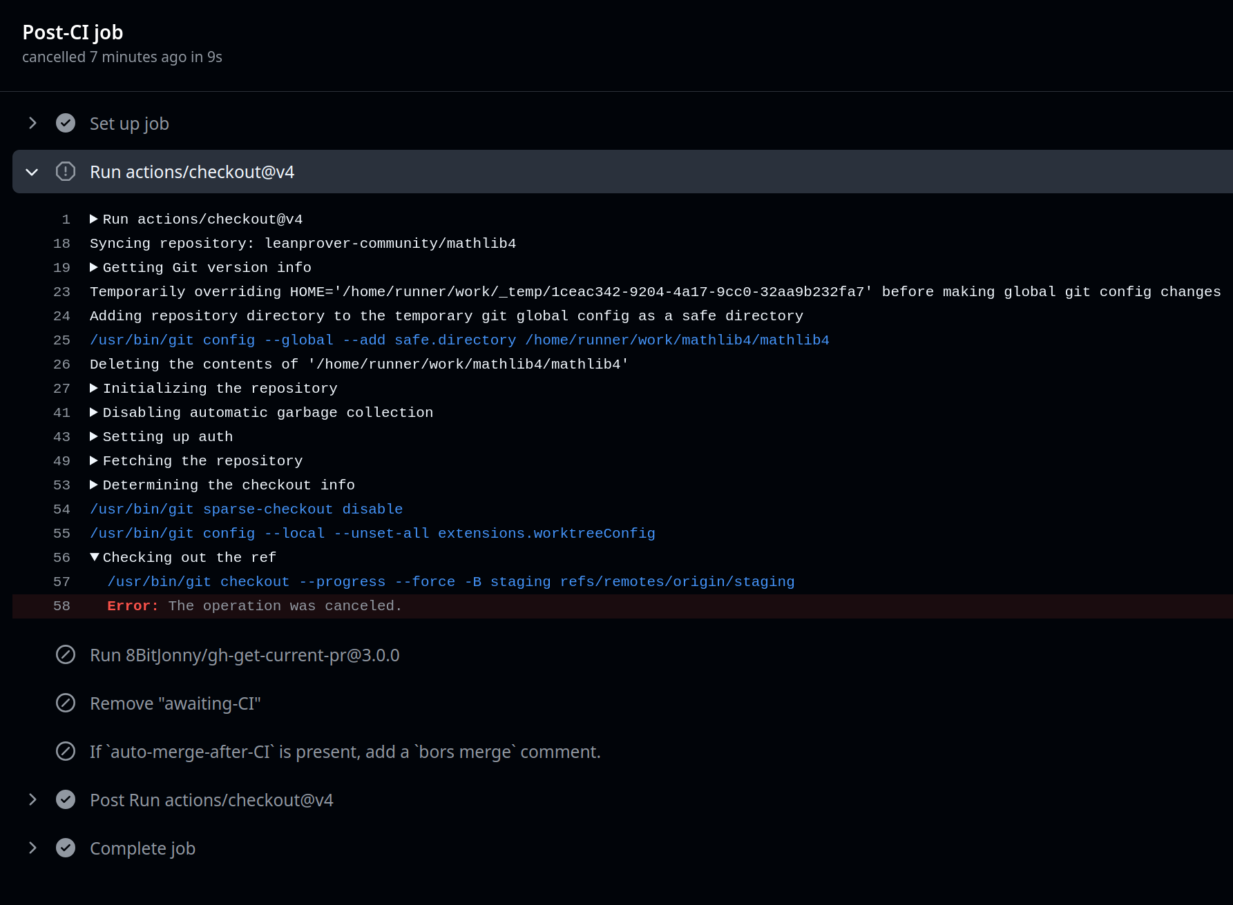Open the Remove "awaiting-CI" step
Viewport: 1233px width, 905px height.
tap(175, 703)
